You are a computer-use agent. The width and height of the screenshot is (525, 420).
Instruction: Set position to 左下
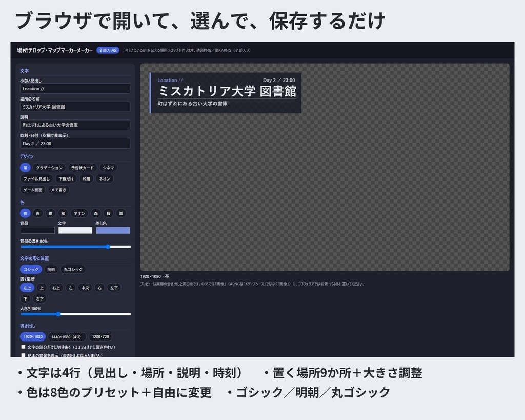point(114,288)
